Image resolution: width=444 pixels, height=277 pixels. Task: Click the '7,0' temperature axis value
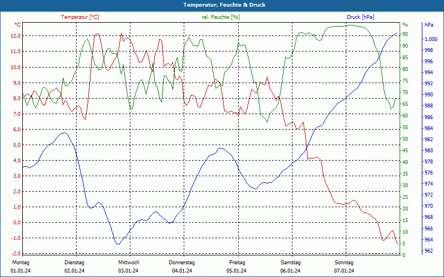pyautogui.click(x=17, y=114)
